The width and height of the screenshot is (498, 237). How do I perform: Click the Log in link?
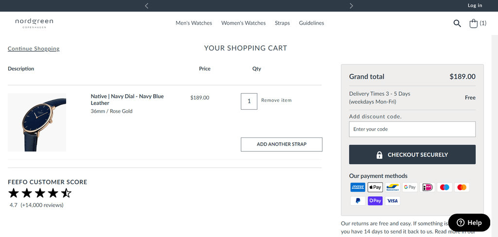click(475, 5)
